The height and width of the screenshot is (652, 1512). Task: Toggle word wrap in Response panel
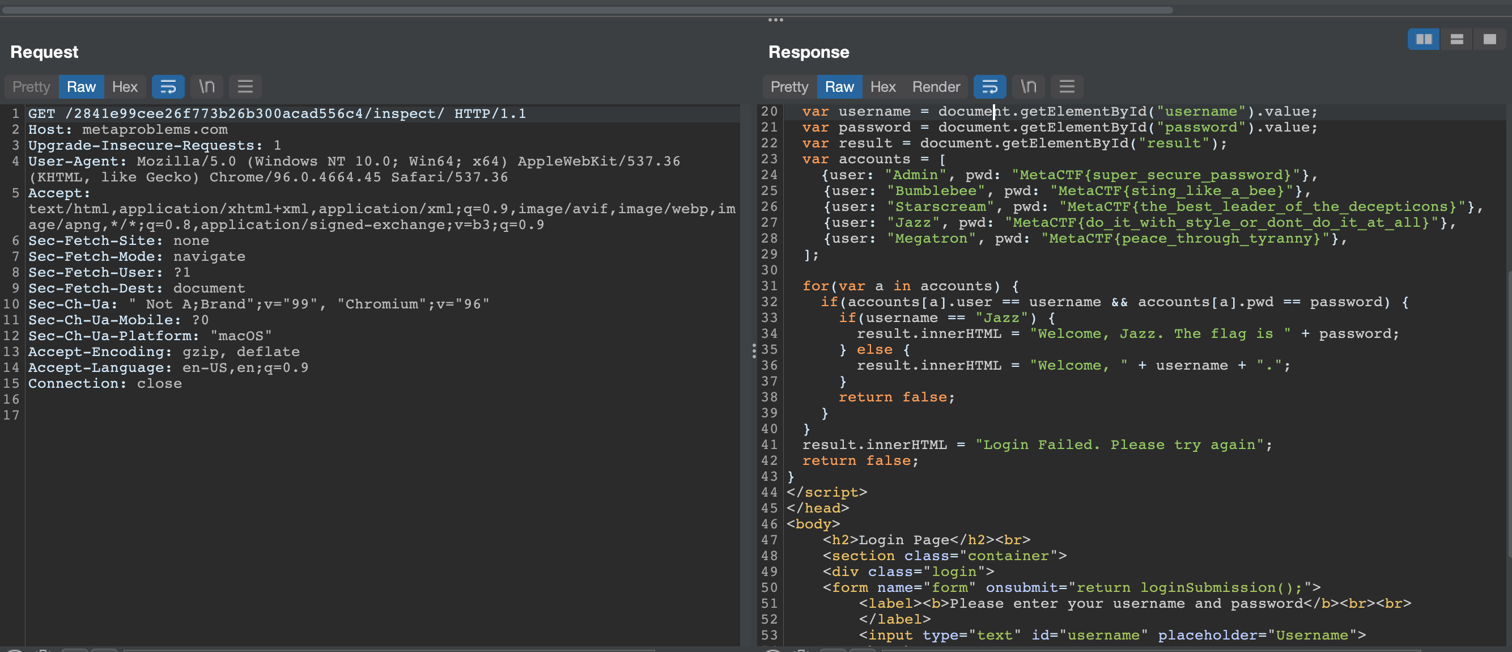(989, 87)
